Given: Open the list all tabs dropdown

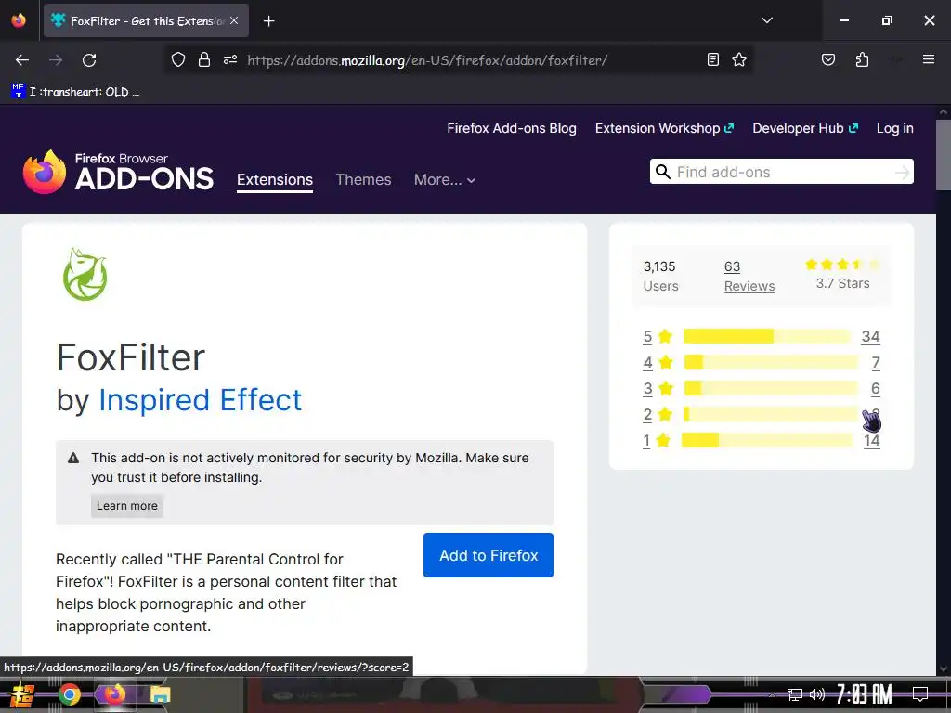Looking at the screenshot, I should (766, 20).
